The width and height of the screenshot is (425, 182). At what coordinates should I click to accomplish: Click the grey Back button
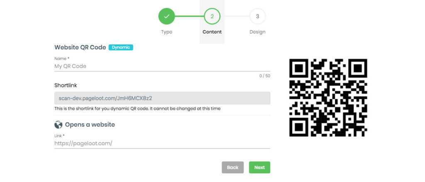(232, 167)
